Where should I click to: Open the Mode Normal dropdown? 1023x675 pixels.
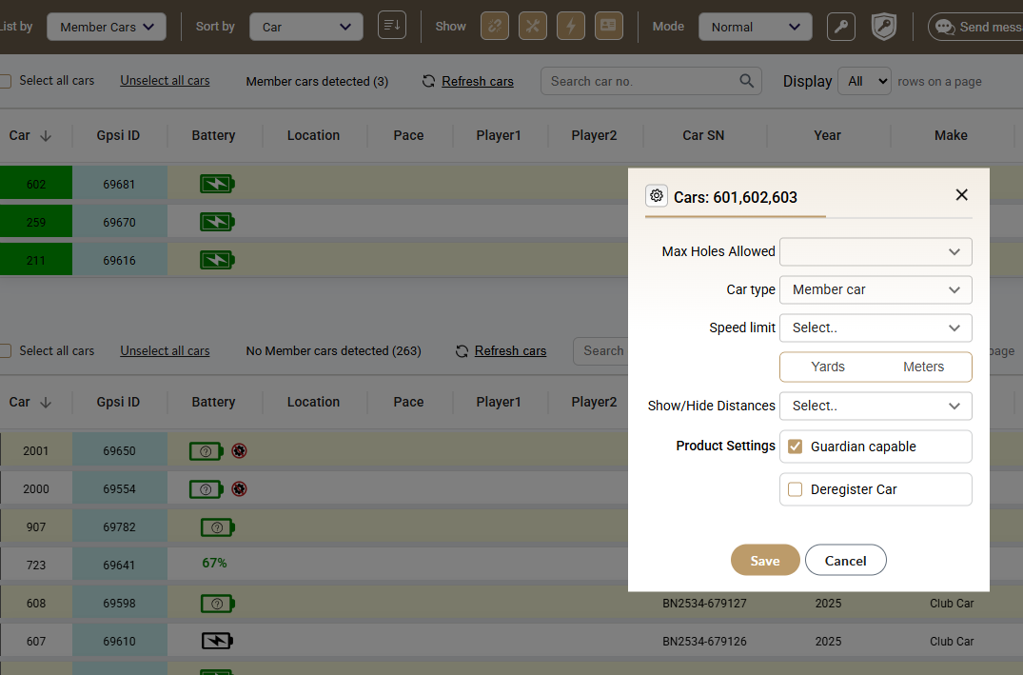(x=756, y=27)
